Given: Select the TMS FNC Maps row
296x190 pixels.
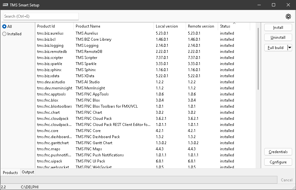Looking at the screenshot, I should pos(89,149).
